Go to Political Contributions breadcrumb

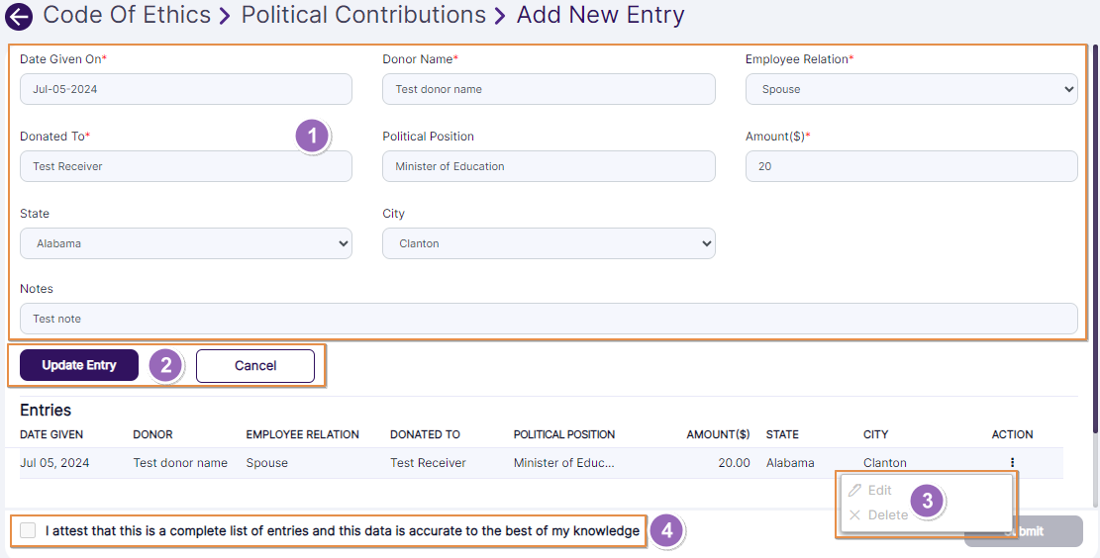[363, 16]
